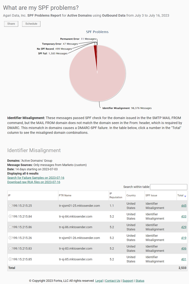Click PTR name tr-sj-86.mktosender.com
Viewport: 189px width, 284px height.
76,227
